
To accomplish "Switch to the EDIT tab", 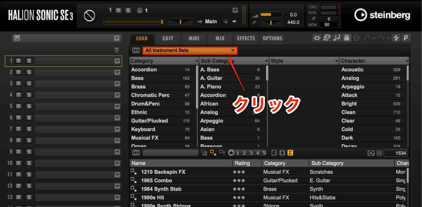I will click(x=168, y=39).
